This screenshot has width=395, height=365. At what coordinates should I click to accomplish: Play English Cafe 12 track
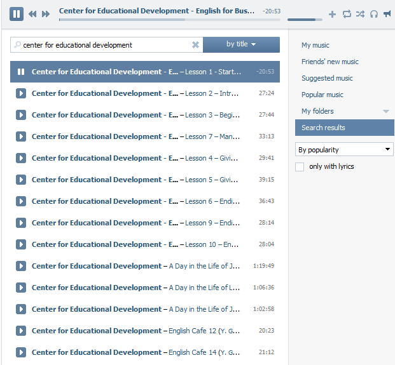[21, 331]
